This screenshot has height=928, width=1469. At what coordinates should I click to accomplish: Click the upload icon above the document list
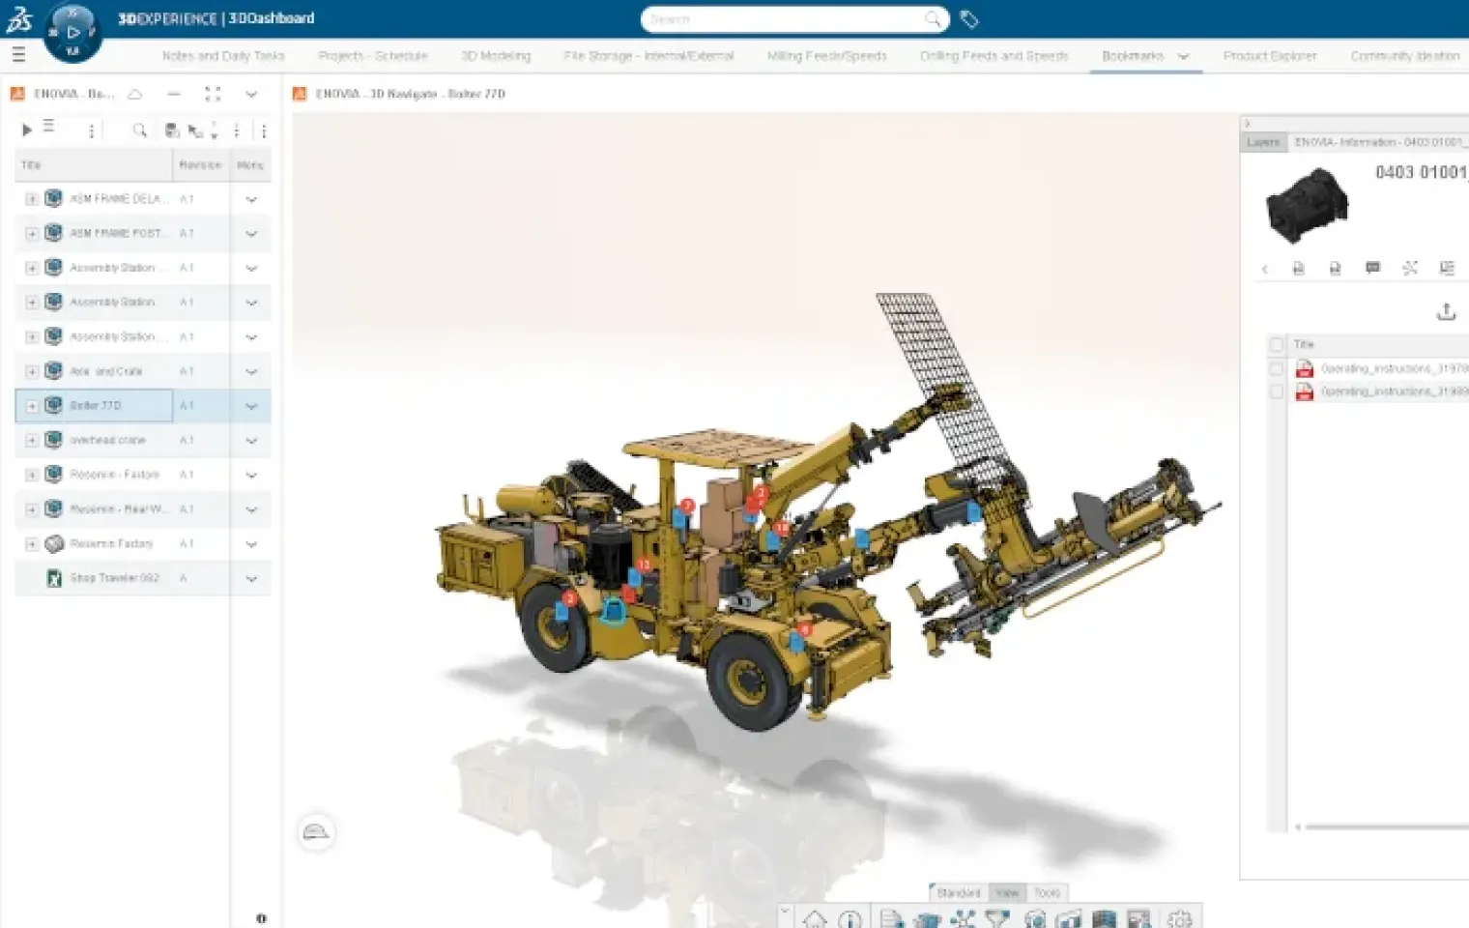click(x=1446, y=311)
